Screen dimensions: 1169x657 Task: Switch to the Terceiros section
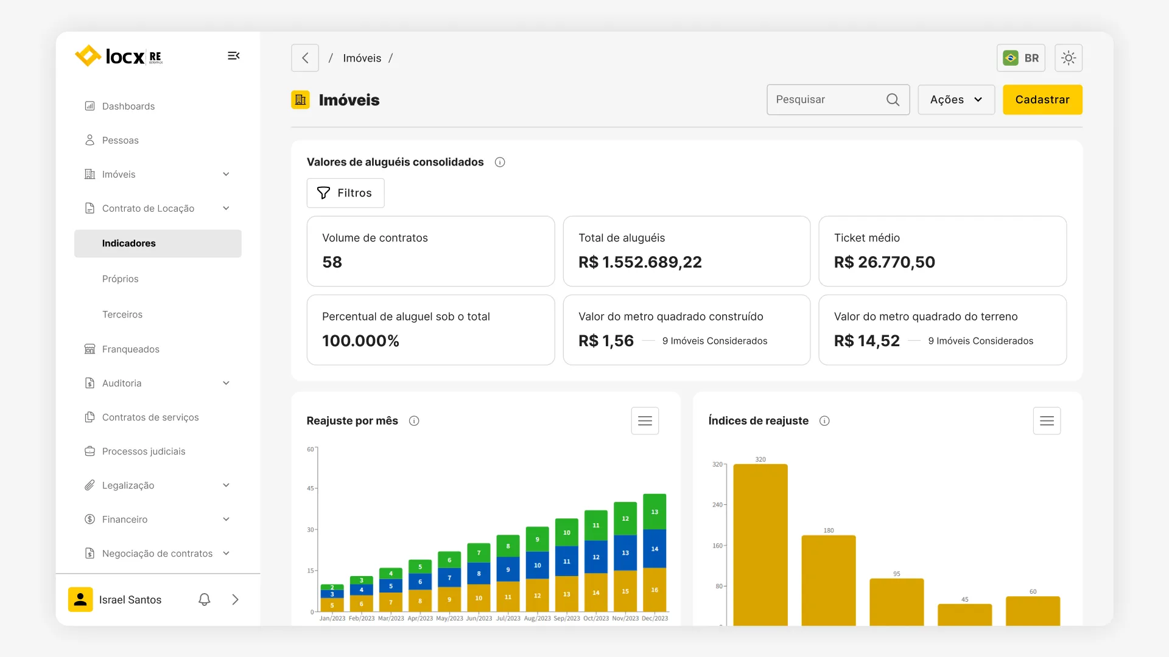click(122, 315)
